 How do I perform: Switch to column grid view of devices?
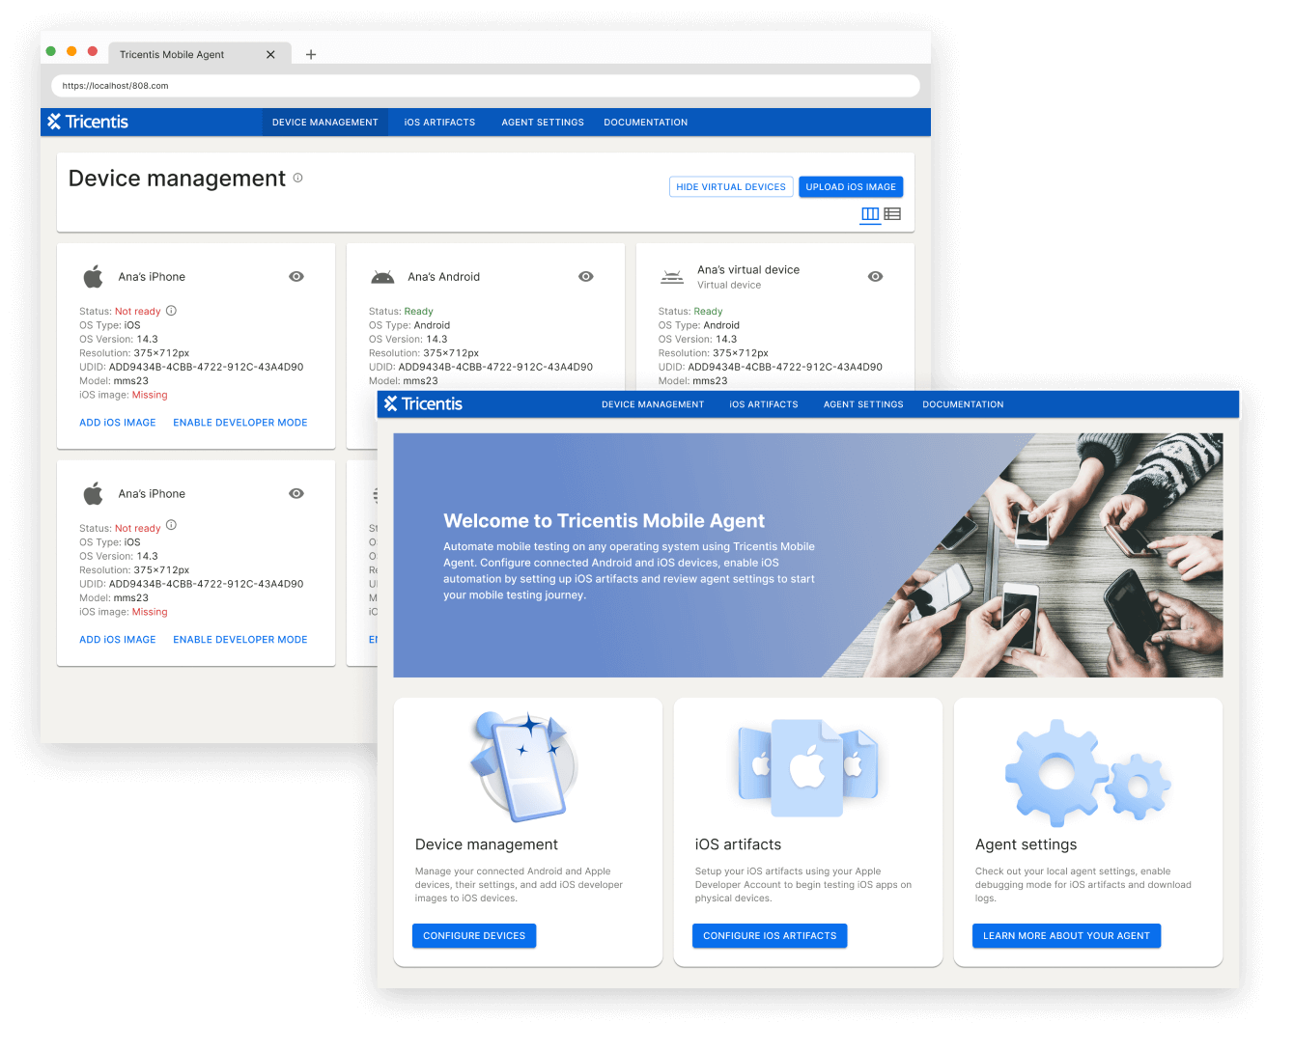869,213
